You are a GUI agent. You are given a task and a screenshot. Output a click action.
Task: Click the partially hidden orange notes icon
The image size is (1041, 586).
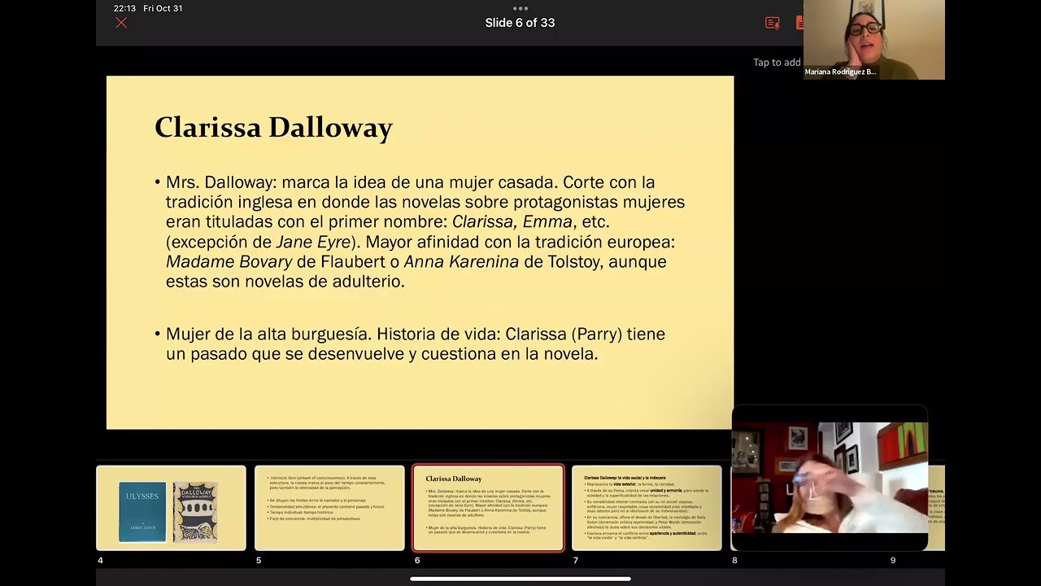(800, 23)
